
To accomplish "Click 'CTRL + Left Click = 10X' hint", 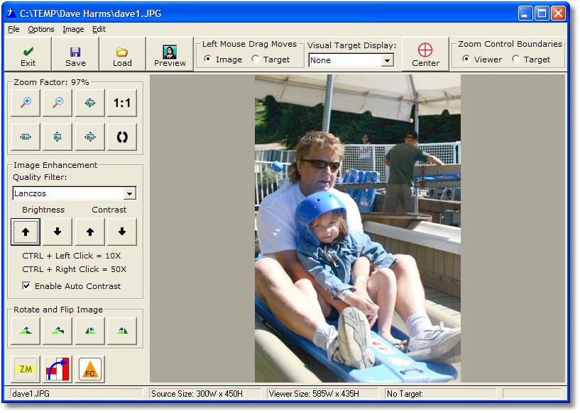I will pyautogui.click(x=72, y=256).
